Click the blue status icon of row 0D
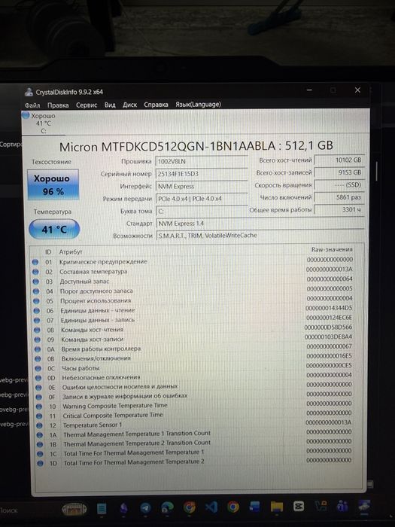This screenshot has width=395, height=527. tap(38, 378)
